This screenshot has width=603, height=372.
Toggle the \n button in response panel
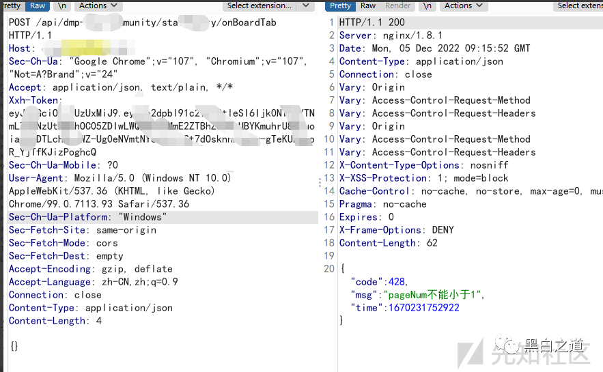pyautogui.click(x=427, y=5)
